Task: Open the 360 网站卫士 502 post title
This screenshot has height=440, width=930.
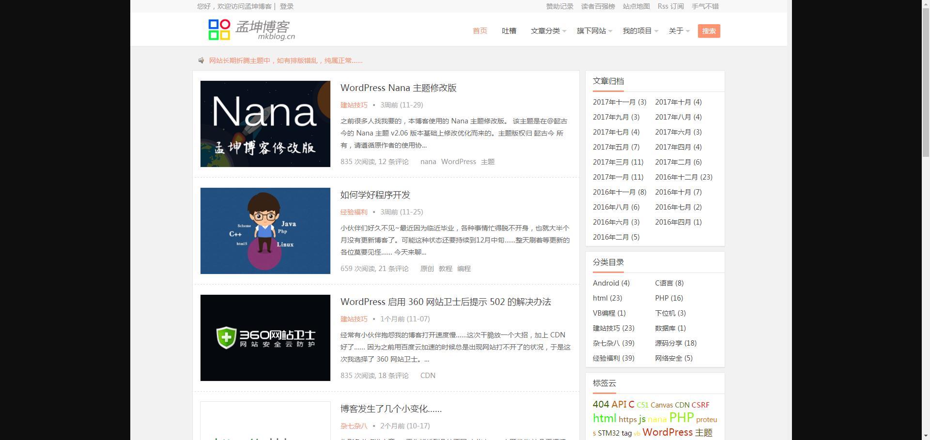Action: (446, 302)
